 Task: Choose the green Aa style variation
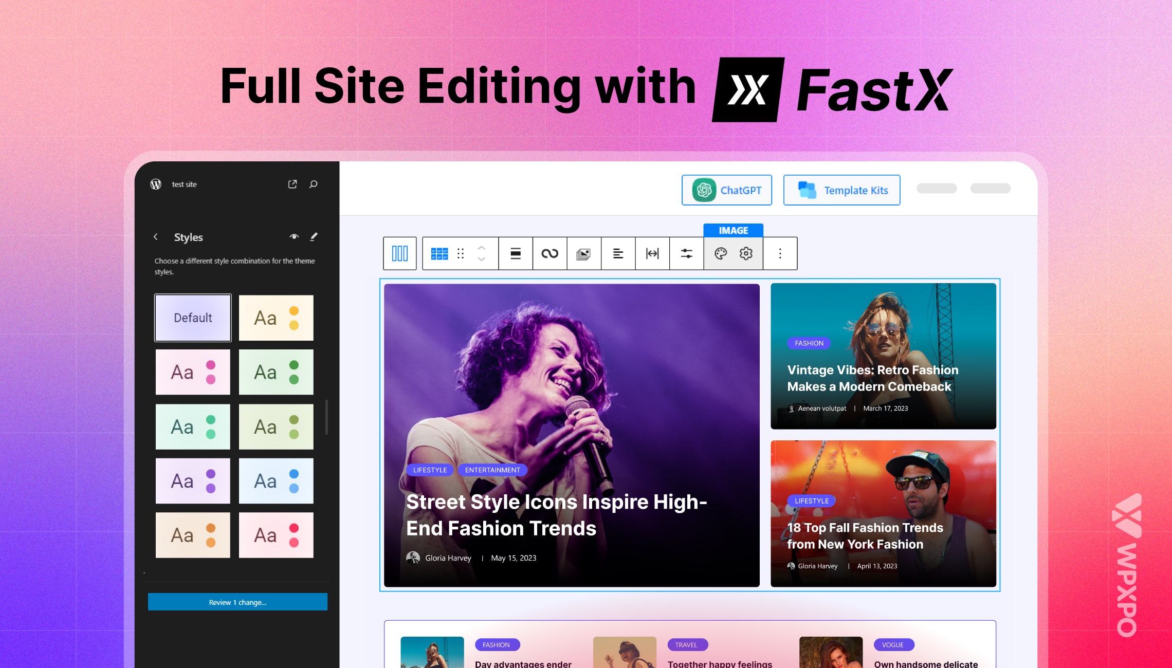(276, 372)
